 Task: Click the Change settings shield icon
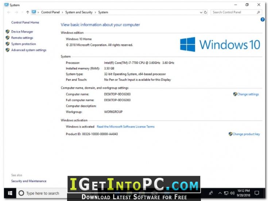(235, 94)
